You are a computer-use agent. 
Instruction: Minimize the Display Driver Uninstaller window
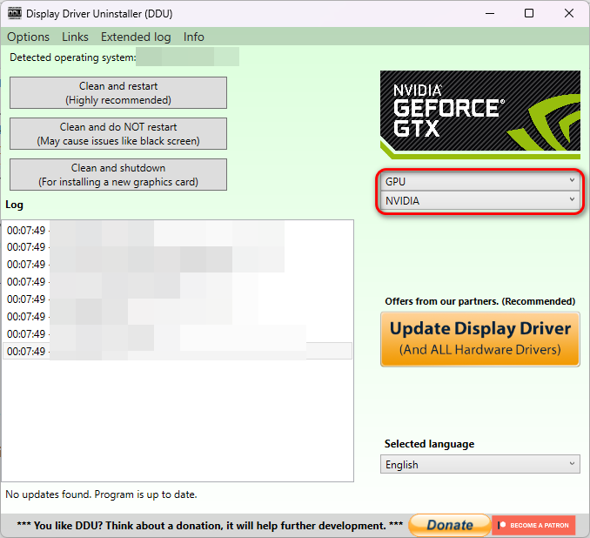(490, 14)
